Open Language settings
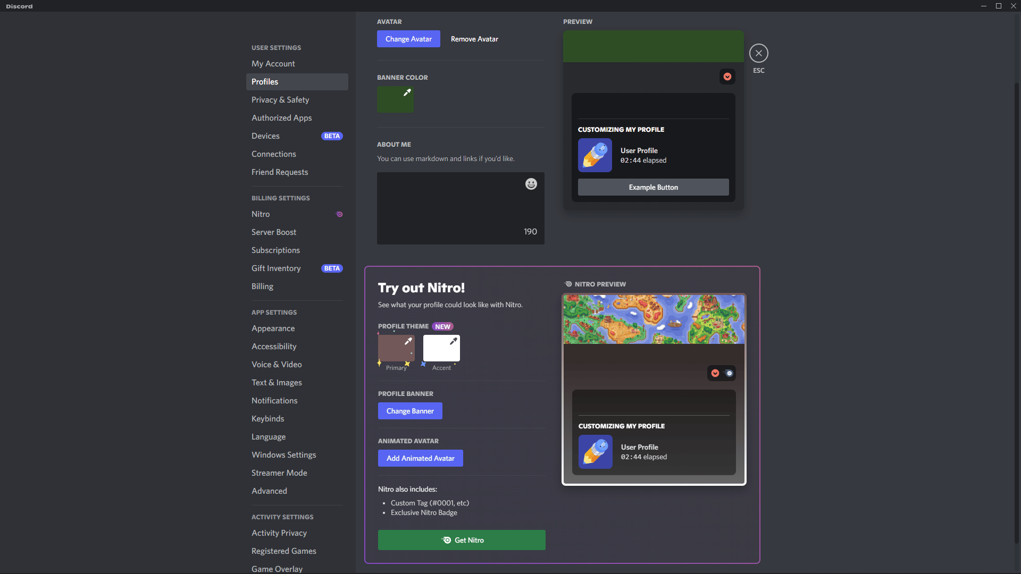 point(297,437)
